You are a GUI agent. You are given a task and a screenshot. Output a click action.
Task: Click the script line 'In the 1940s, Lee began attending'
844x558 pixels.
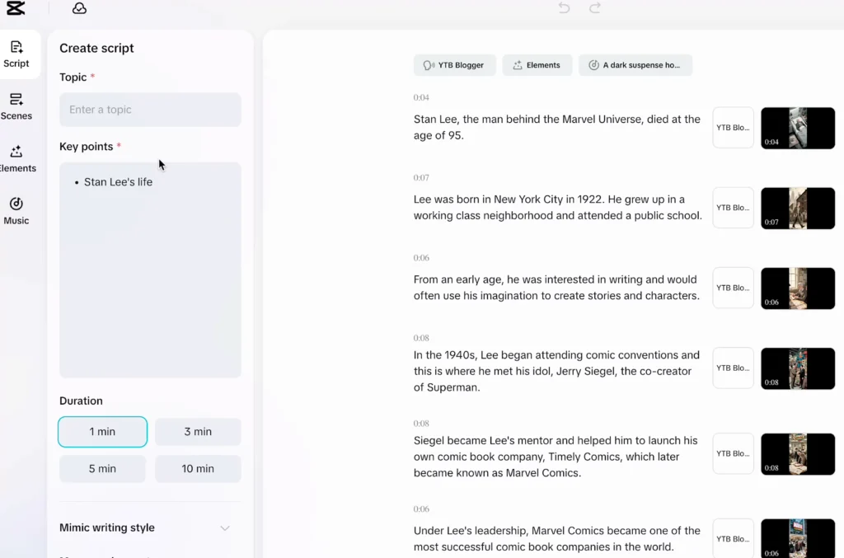556,371
